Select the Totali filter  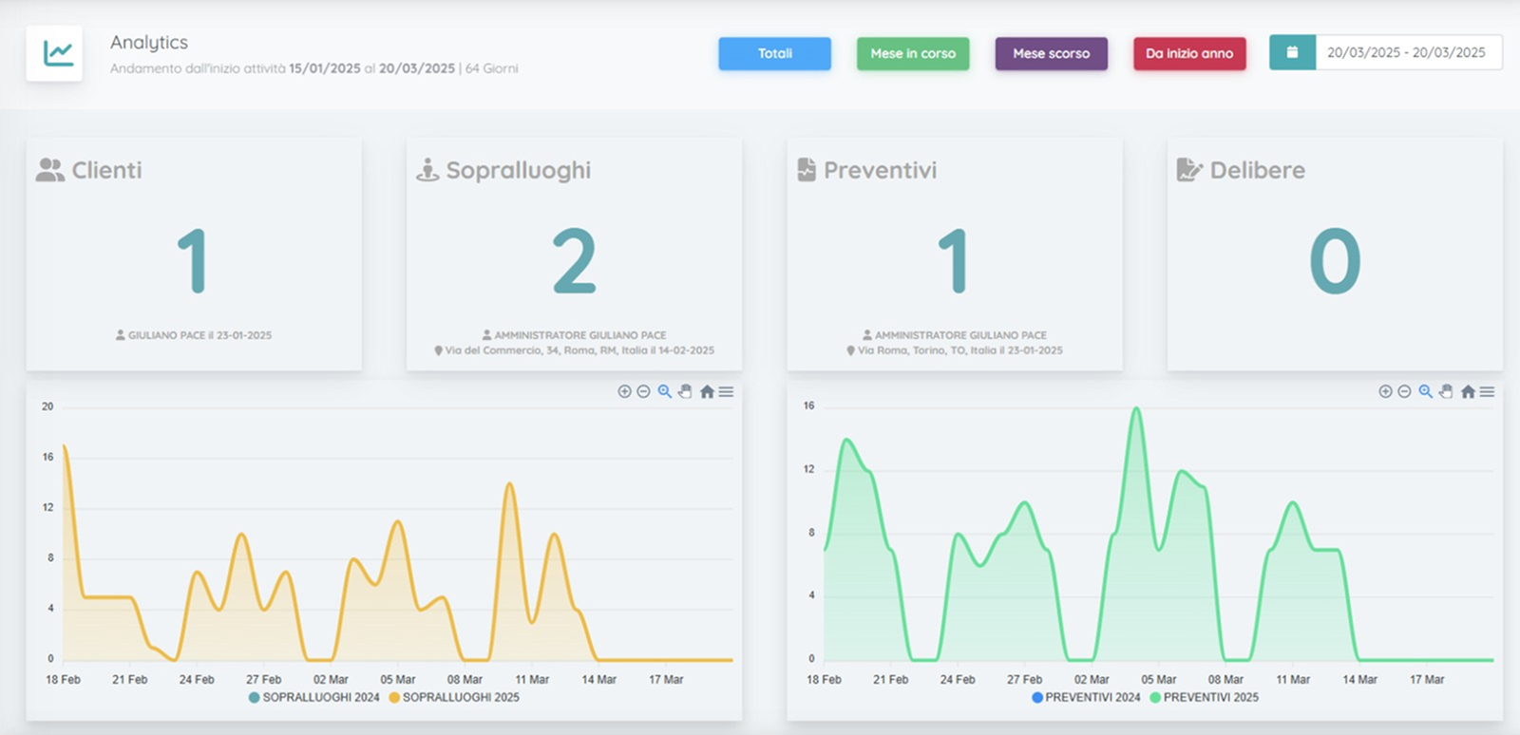tap(774, 53)
